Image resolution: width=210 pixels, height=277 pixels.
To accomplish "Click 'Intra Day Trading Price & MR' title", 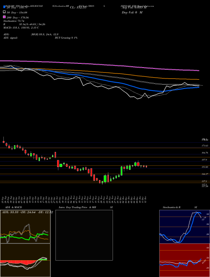I will click(77, 207).
